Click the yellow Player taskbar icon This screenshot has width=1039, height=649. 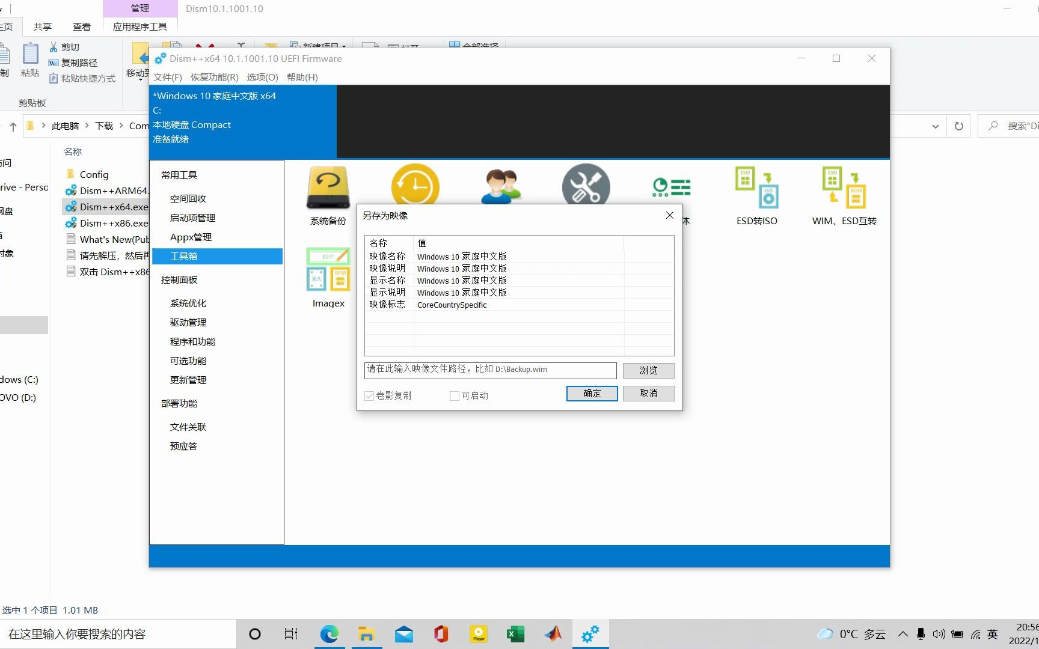coord(479,634)
